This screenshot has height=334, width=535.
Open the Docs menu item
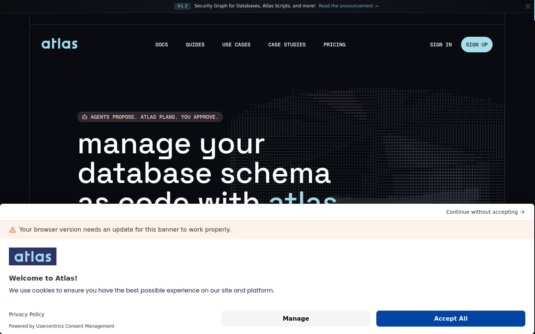162,45
